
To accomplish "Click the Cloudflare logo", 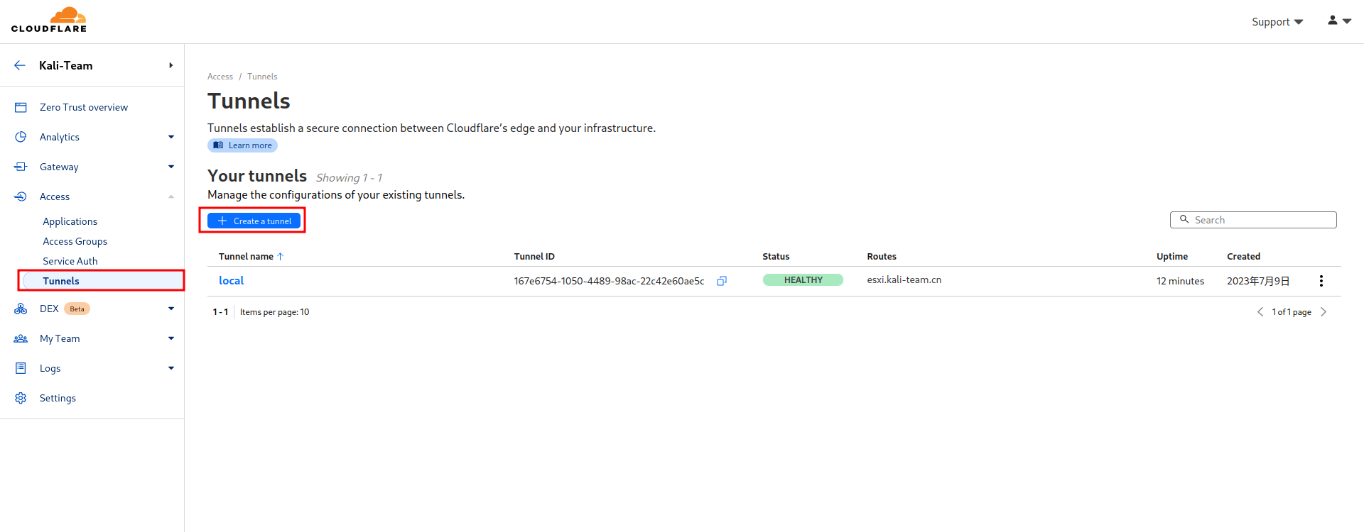I will 49,20.
